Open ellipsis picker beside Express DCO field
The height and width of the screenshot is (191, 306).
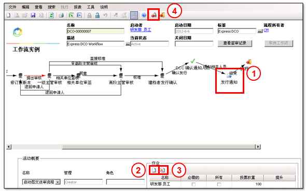coord(260,32)
